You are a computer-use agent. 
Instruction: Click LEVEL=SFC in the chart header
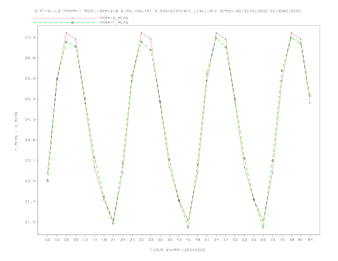click(205, 11)
